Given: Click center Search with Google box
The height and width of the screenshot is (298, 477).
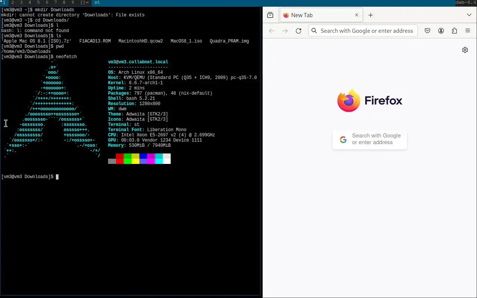Looking at the screenshot, I should tap(370, 139).
